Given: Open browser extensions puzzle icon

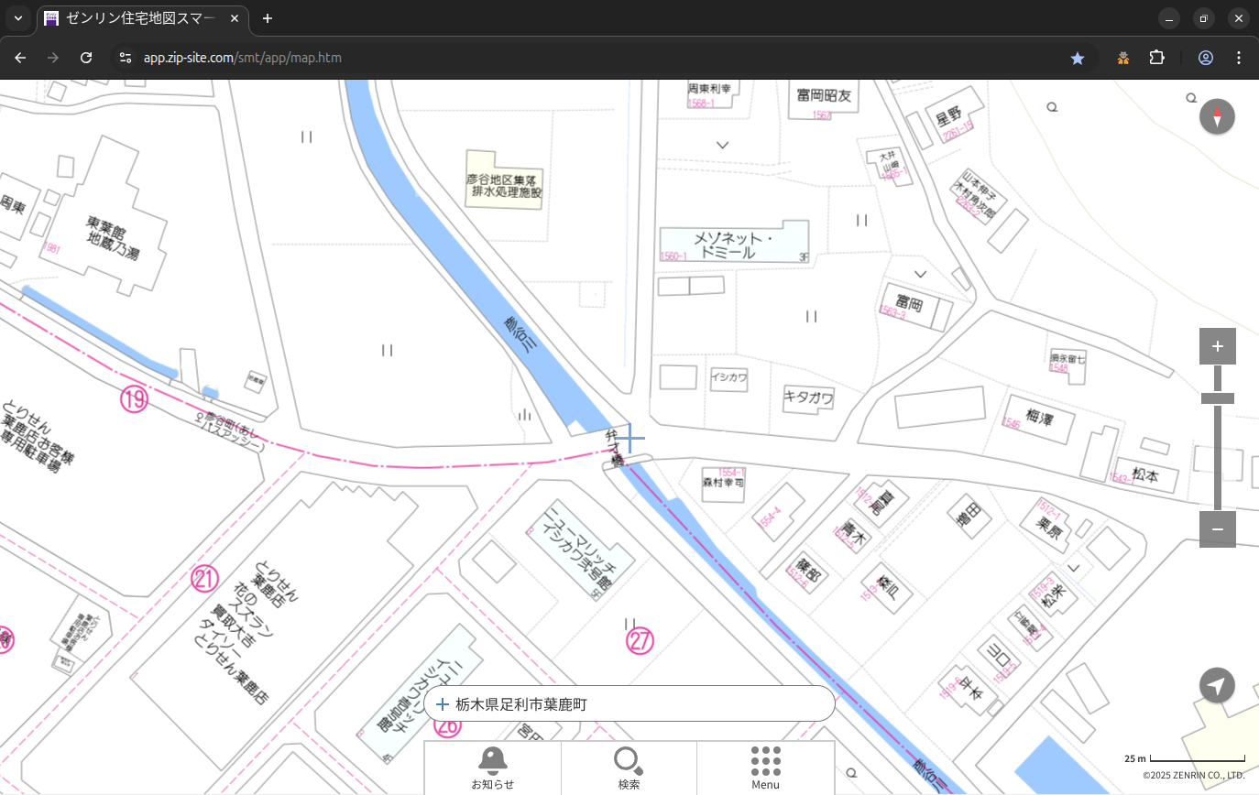Looking at the screenshot, I should point(1156,58).
